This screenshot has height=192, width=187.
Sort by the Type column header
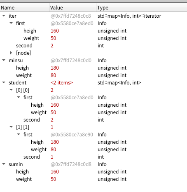tap(142, 7)
